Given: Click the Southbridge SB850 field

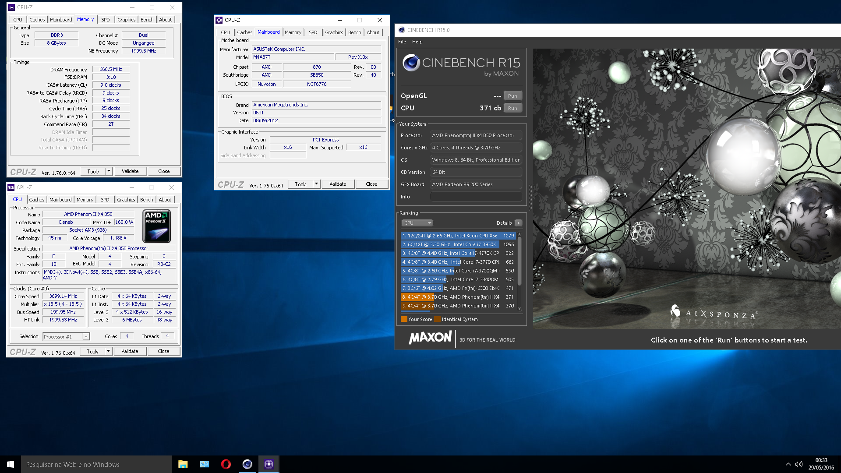Looking at the screenshot, I should pyautogui.click(x=317, y=75).
